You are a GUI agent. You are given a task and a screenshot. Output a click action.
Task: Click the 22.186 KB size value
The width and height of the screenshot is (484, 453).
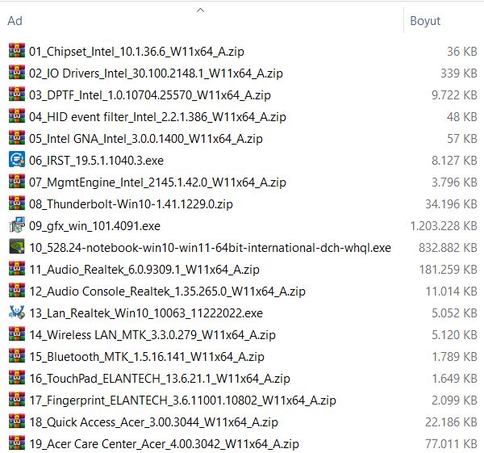[451, 422]
